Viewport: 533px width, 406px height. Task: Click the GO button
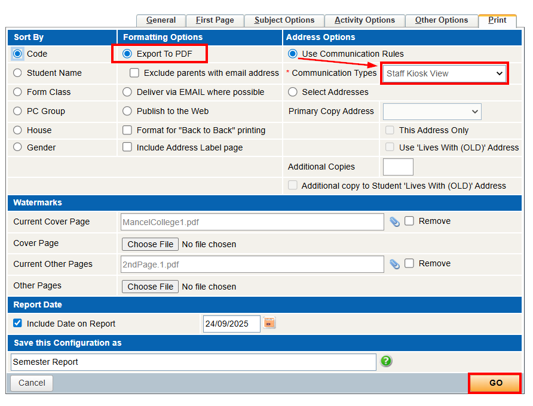495,383
